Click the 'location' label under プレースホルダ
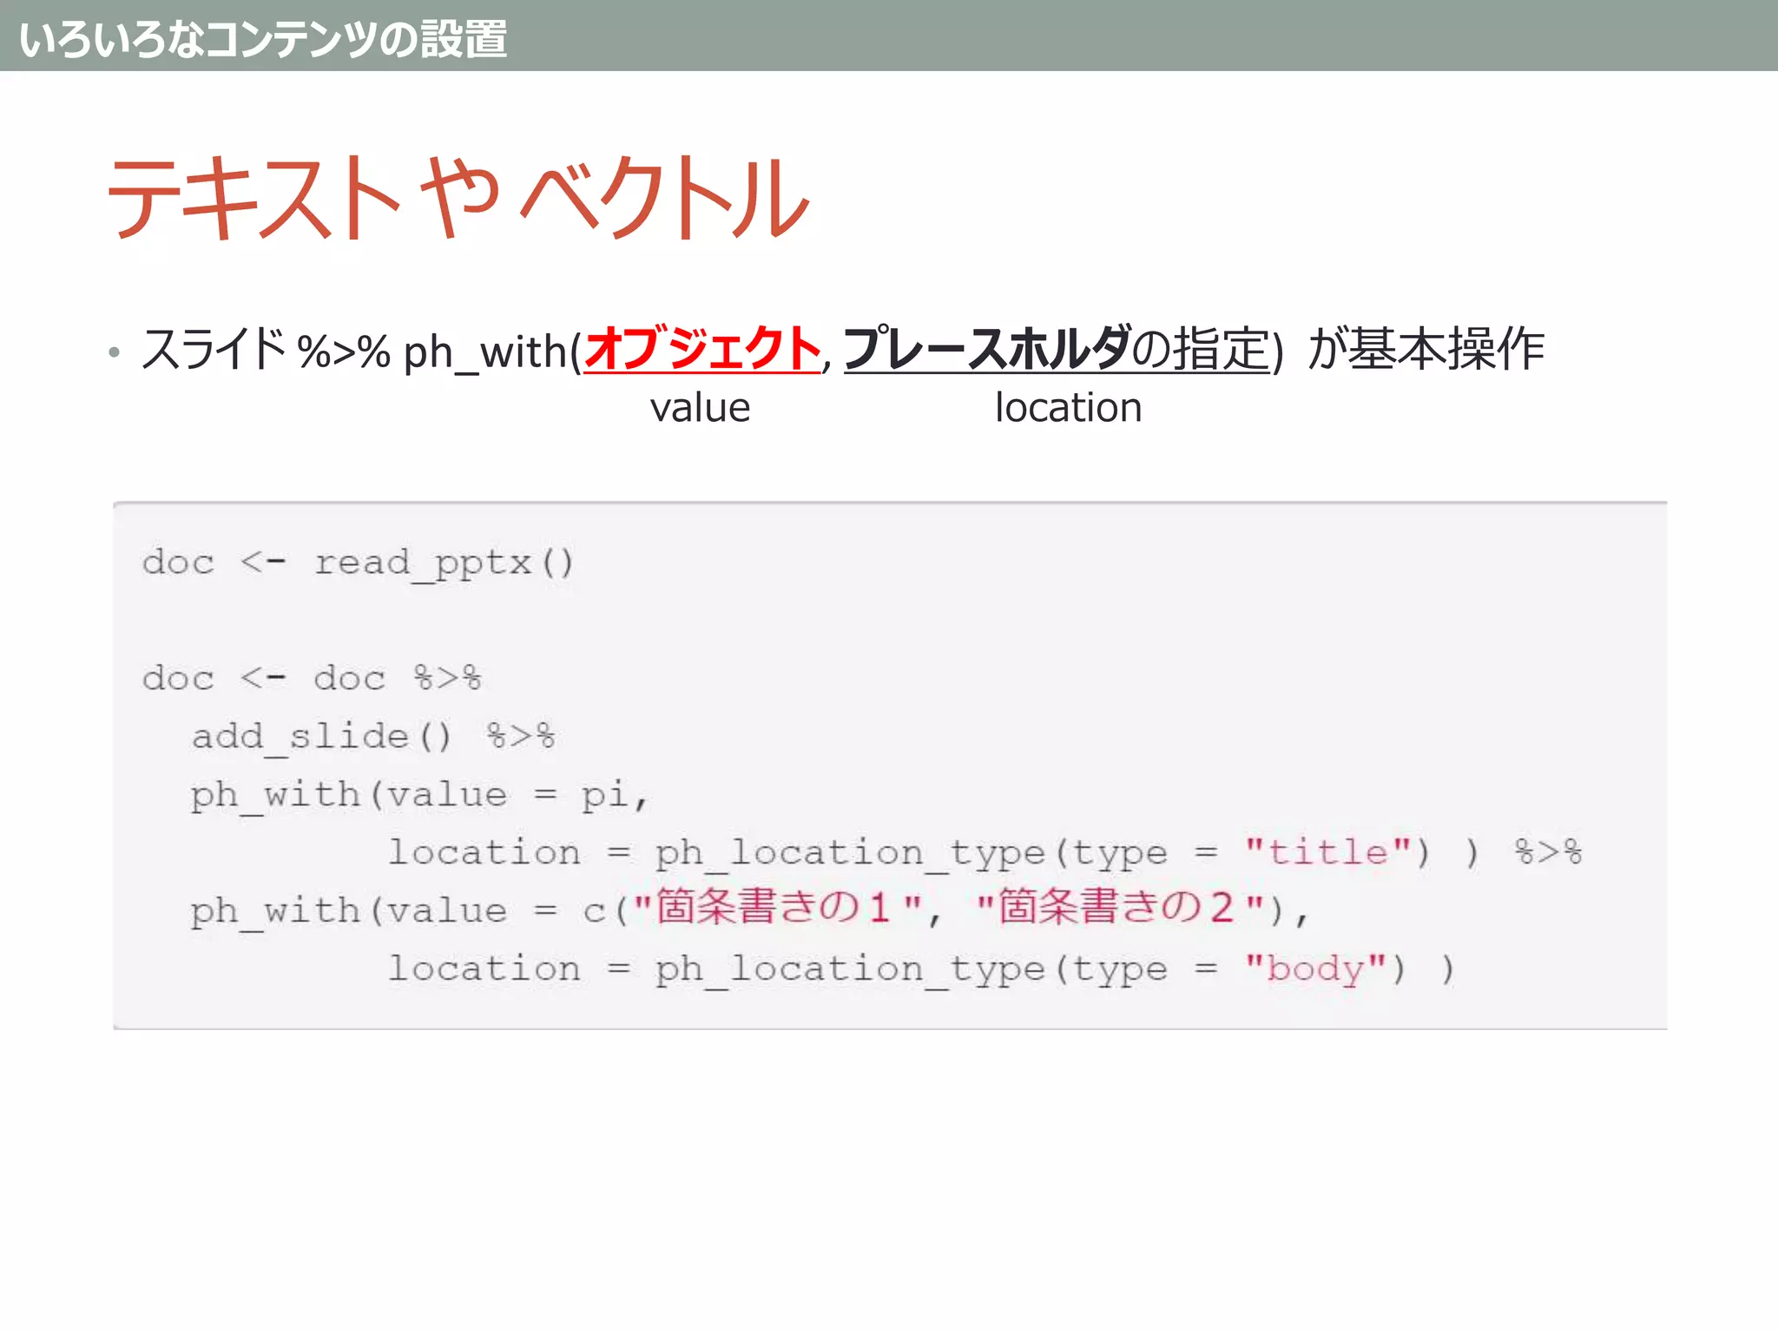The image size is (1778, 1333). click(x=1068, y=408)
